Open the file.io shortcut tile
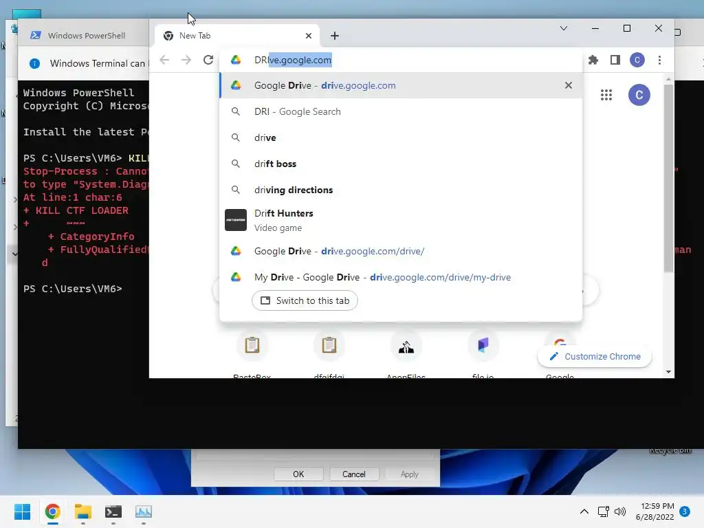The image size is (704, 528). pos(483,355)
